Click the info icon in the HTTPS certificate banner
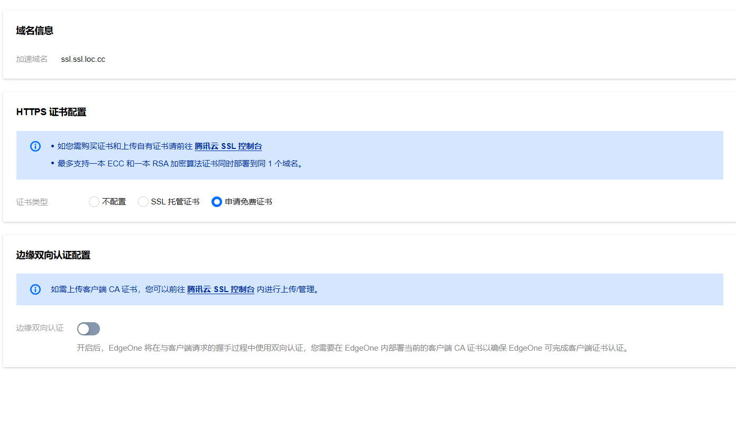 (35, 146)
